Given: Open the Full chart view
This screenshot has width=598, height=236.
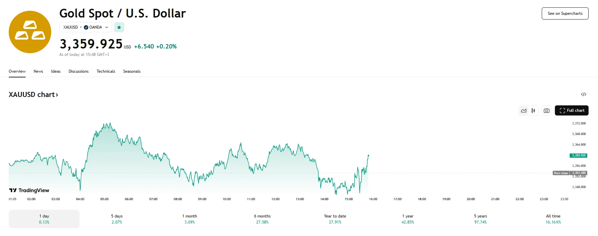Looking at the screenshot, I should pyautogui.click(x=572, y=110).
